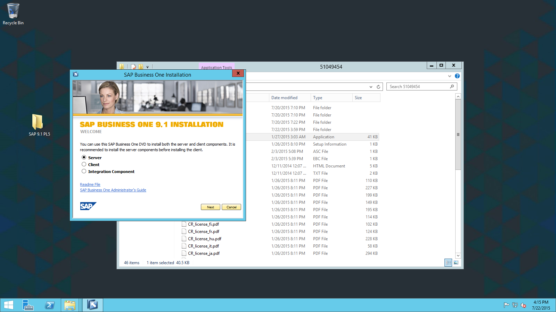Viewport: 556px width, 312px height.
Task: Open the taskbar clock showing 4:15 PM
Action: (541, 305)
